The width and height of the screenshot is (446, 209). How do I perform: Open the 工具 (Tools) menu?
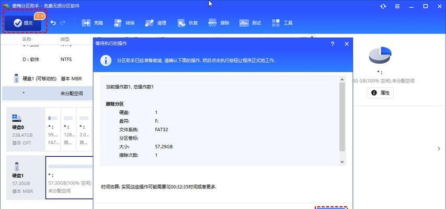tap(282, 23)
